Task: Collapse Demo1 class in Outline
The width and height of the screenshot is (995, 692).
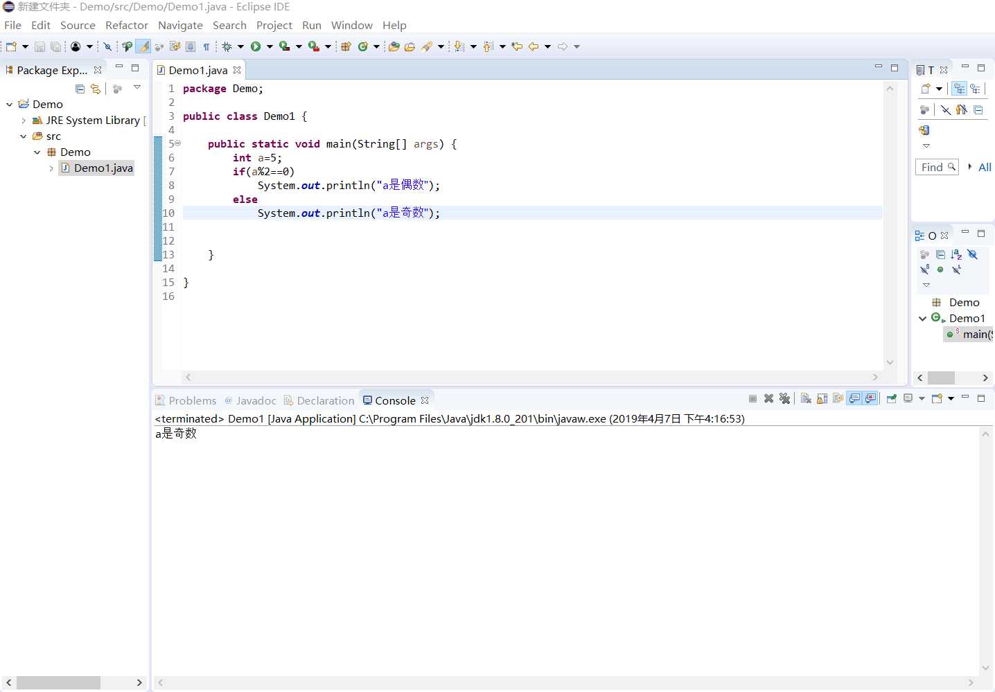Action: [x=922, y=319]
